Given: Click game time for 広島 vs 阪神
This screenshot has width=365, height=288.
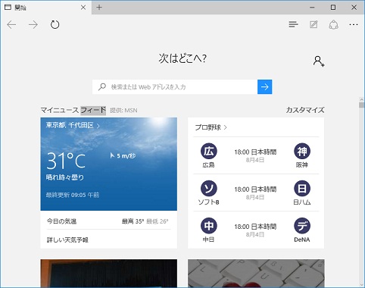Looking at the screenshot, I should [x=255, y=152].
